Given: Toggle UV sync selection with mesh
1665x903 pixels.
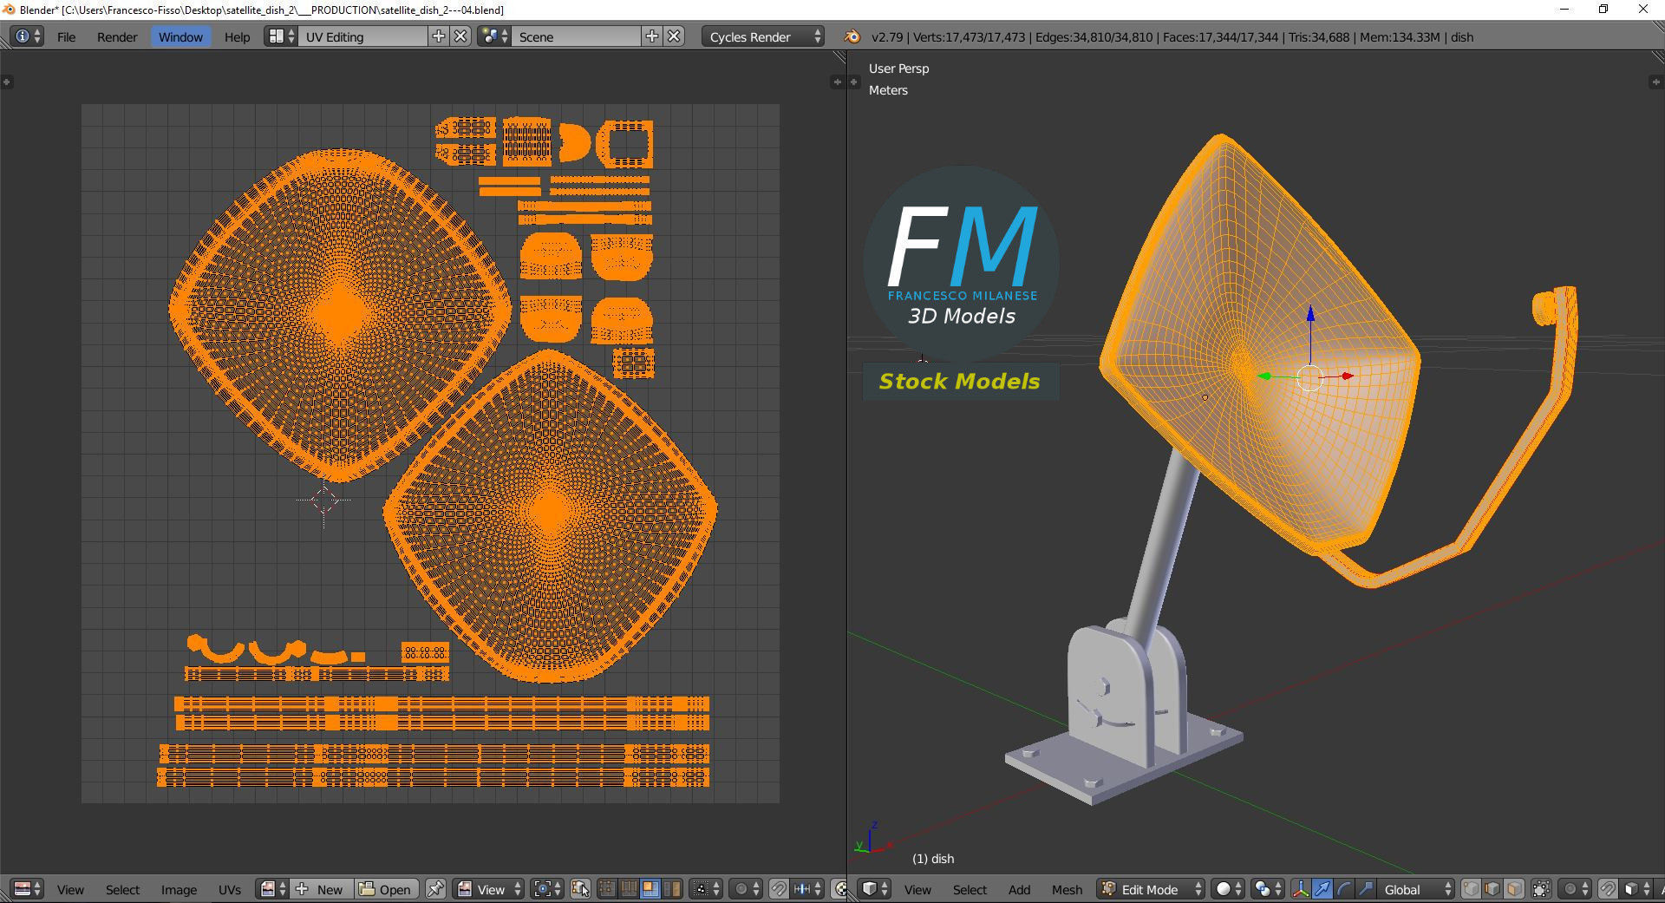Looking at the screenshot, I should [x=582, y=889].
